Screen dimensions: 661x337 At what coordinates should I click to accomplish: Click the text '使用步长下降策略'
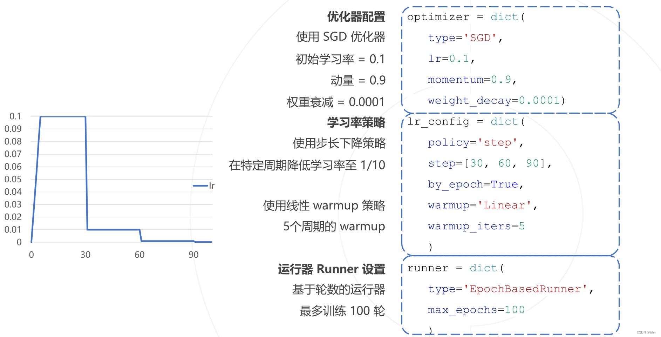click(339, 143)
